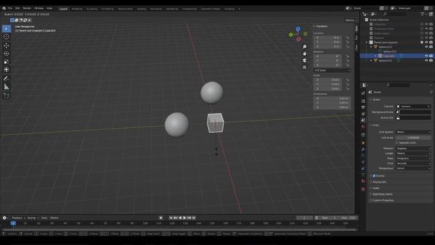Open the Unit System dropdown
This screenshot has height=245, width=435.
tap(413, 132)
